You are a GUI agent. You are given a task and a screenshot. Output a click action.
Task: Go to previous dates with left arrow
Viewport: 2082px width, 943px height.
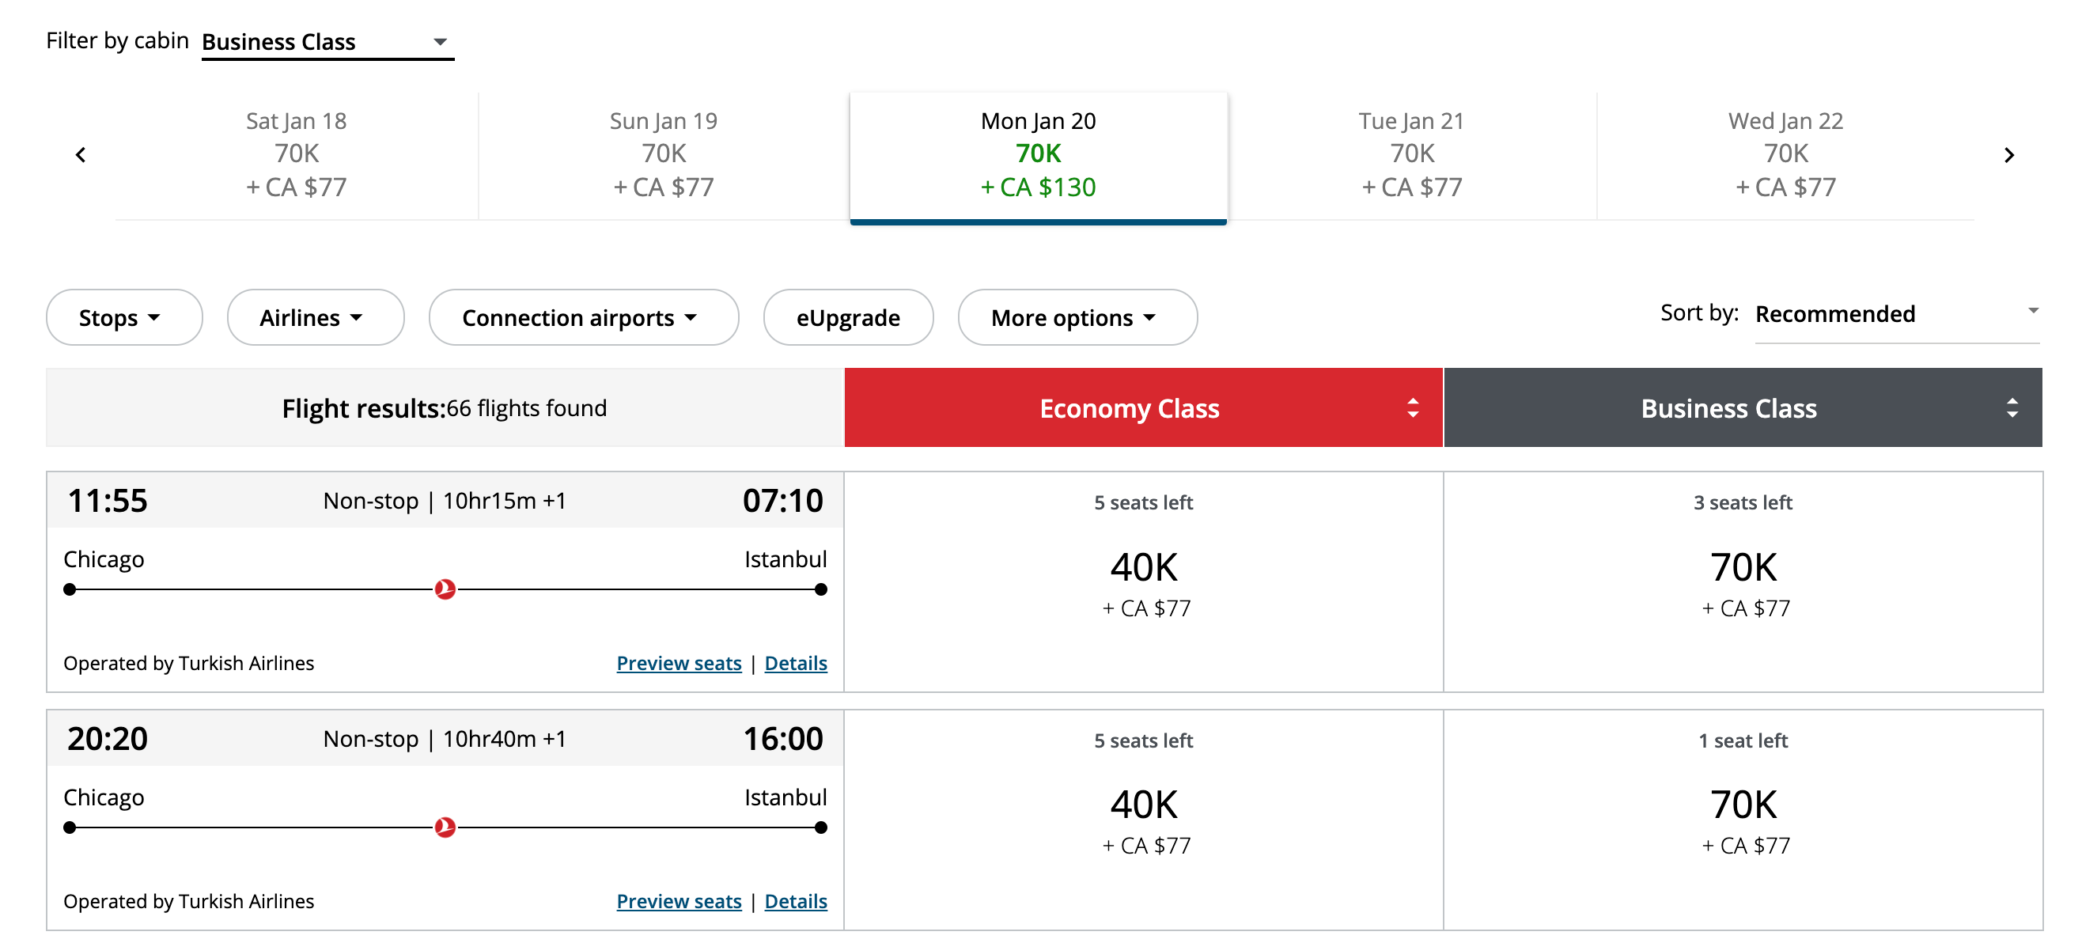pos(81,155)
